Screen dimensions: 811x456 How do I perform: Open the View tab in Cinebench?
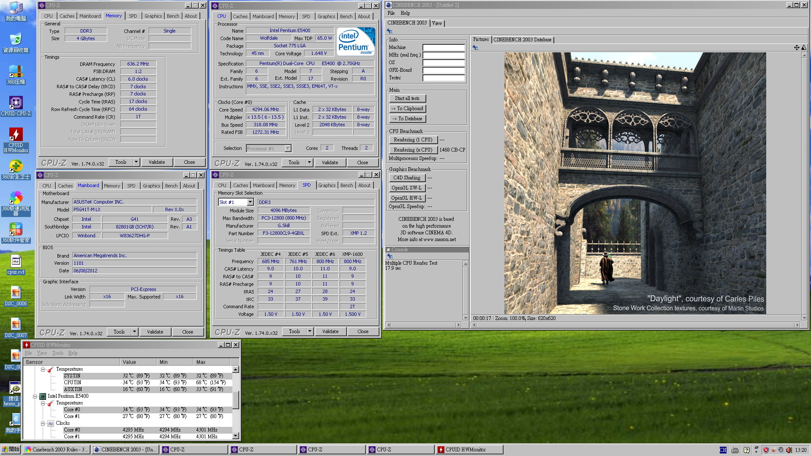(437, 23)
